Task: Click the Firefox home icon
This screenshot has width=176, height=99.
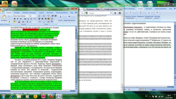Action: tap(115, 13)
